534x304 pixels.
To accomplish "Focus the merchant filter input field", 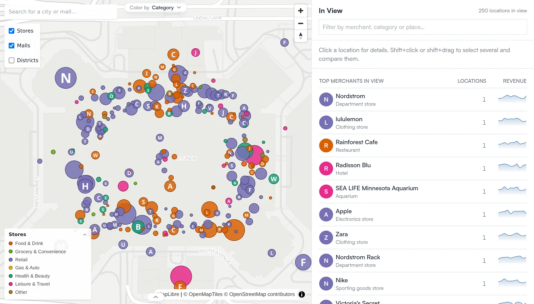I will 423,27.
